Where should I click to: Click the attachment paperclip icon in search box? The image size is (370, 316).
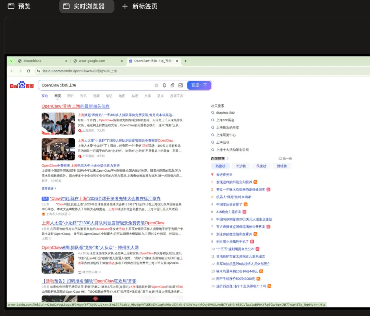pos(172,85)
